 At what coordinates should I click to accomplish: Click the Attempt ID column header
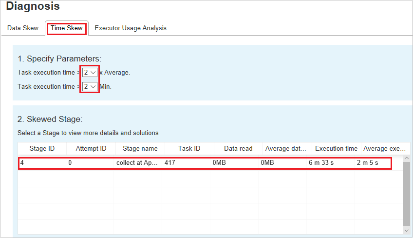pyautogui.click(x=91, y=149)
